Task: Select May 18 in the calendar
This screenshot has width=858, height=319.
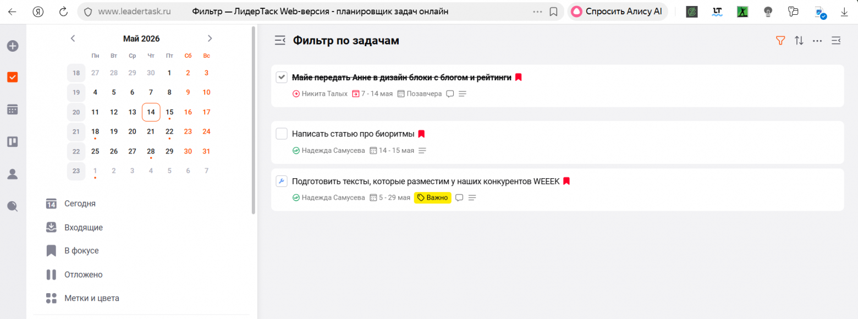Action: (95, 131)
